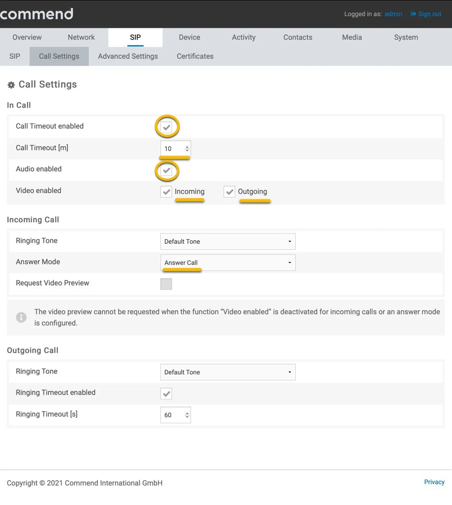Click the Request Video Preview label

point(52,283)
